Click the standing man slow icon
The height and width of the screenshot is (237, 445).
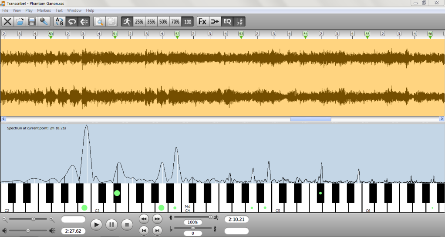pos(171,217)
